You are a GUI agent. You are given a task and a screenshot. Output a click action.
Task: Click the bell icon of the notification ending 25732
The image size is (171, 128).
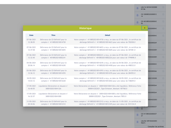tap(138, 108)
